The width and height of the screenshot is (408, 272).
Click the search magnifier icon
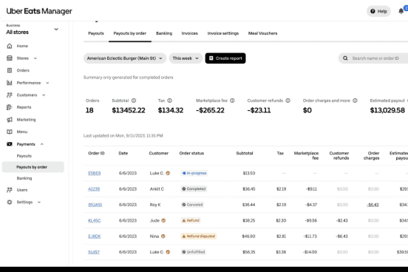pyautogui.click(x=345, y=58)
